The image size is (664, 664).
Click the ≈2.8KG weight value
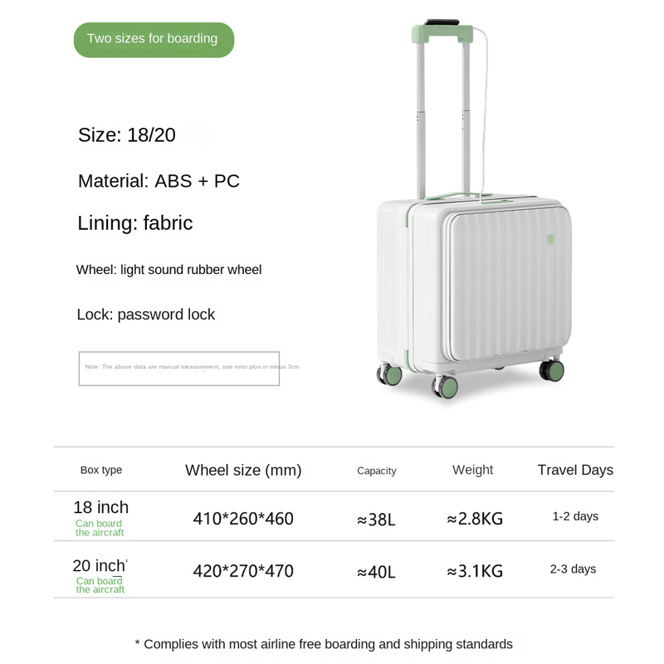click(x=475, y=518)
